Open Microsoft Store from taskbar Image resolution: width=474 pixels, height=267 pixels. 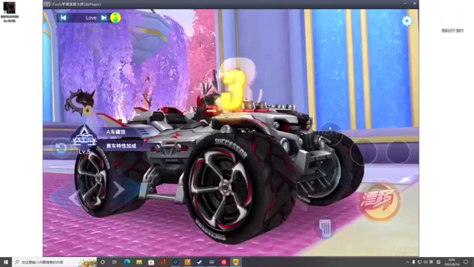(x=151, y=262)
